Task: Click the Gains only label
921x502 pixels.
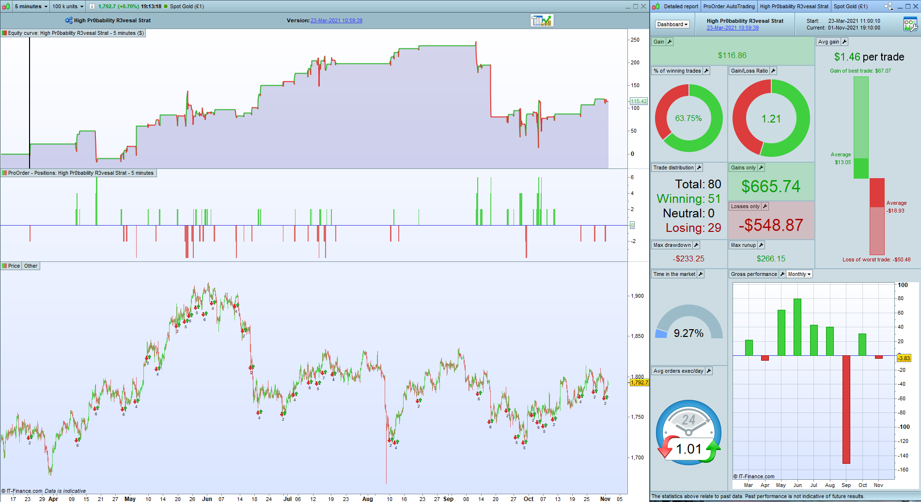Action: (743, 167)
